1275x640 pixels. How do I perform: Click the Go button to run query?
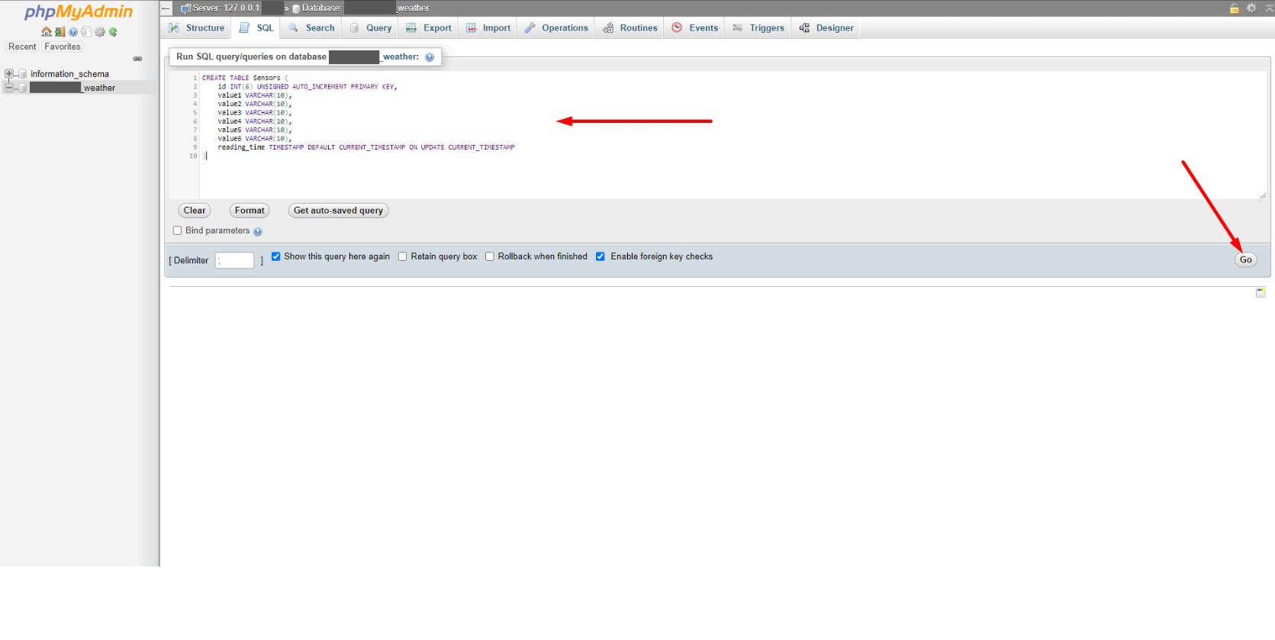(1246, 259)
